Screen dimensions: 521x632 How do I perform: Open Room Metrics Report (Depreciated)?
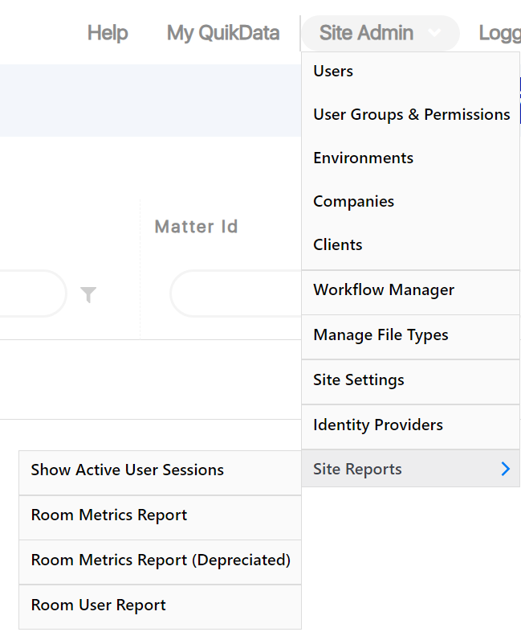pos(160,560)
